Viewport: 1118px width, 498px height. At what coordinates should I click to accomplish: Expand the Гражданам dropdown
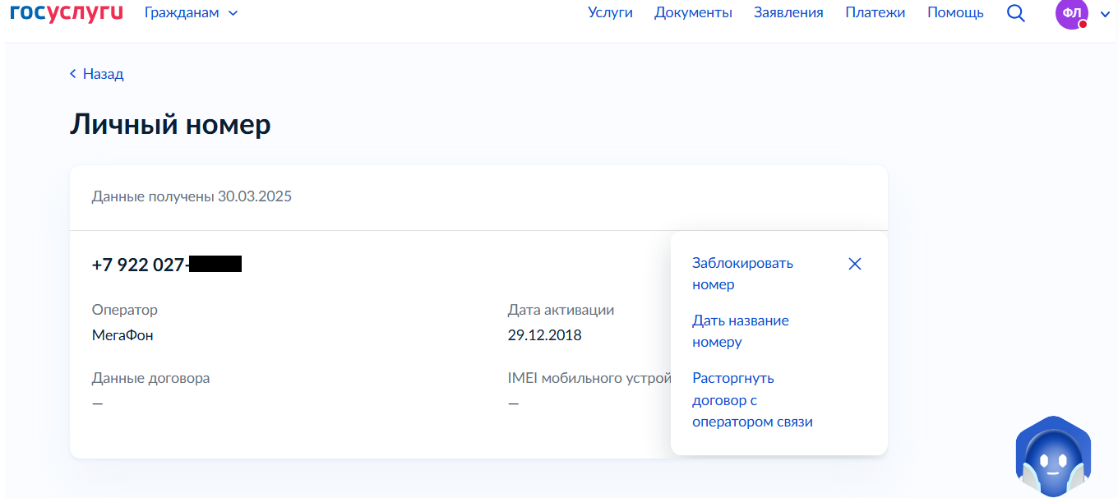click(x=191, y=12)
